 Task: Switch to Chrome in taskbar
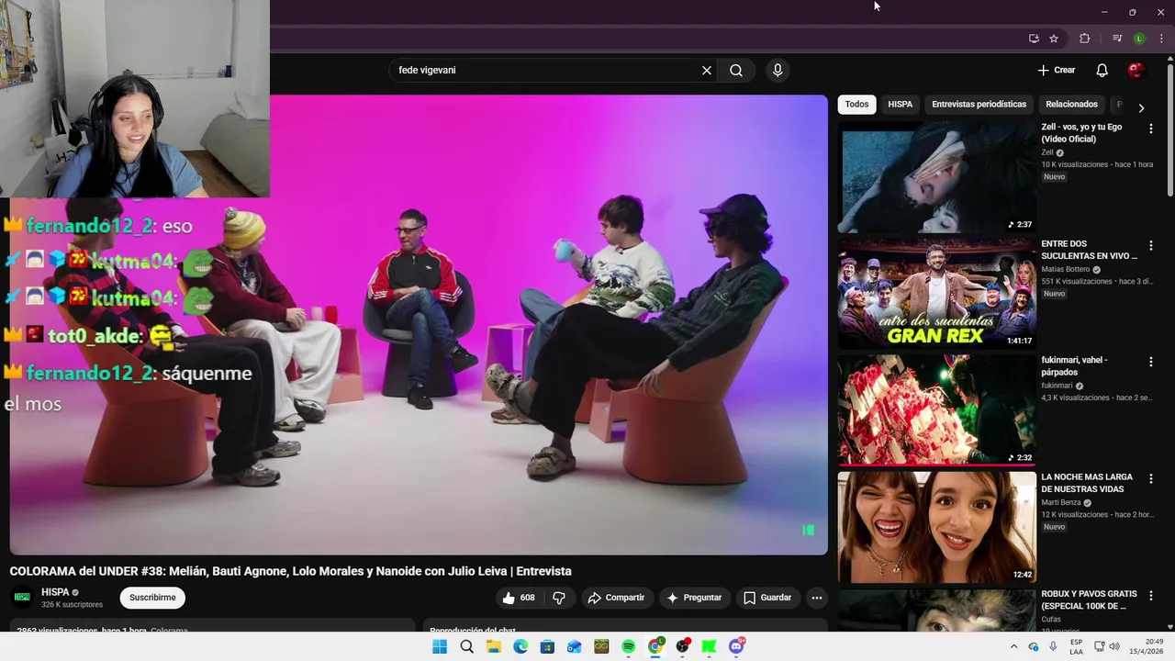coord(655,646)
